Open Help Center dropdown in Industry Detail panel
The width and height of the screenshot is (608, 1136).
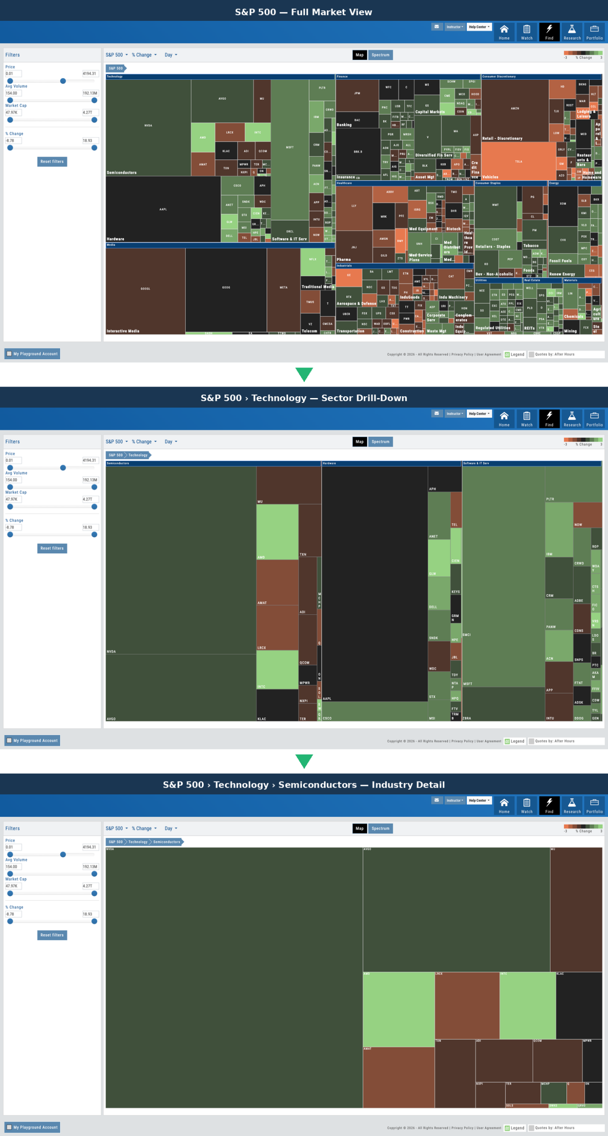(x=479, y=801)
